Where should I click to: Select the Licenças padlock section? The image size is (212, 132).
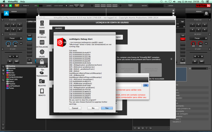tap(42, 63)
